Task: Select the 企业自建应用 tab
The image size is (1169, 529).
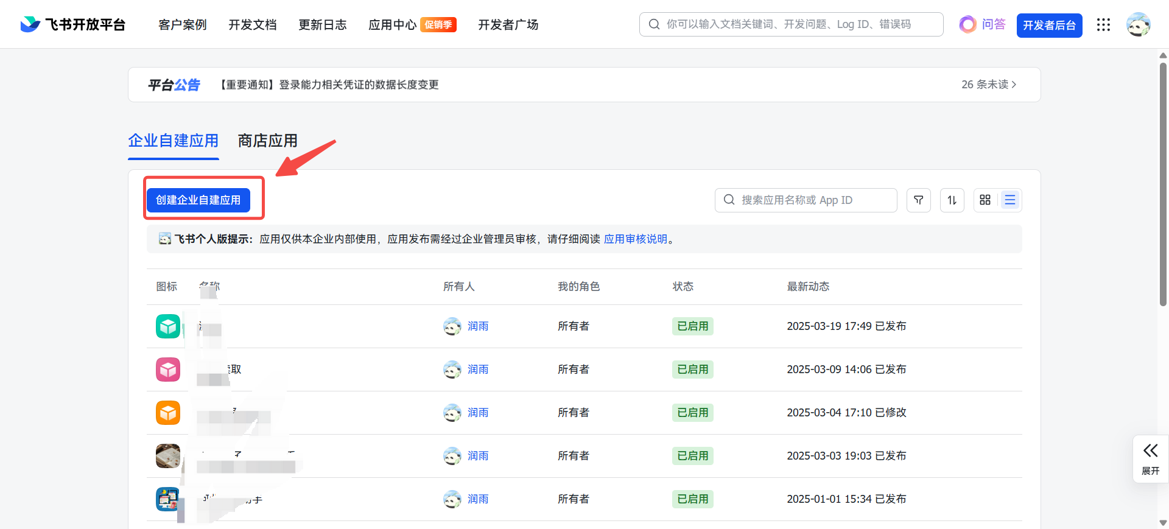Action: coord(173,141)
